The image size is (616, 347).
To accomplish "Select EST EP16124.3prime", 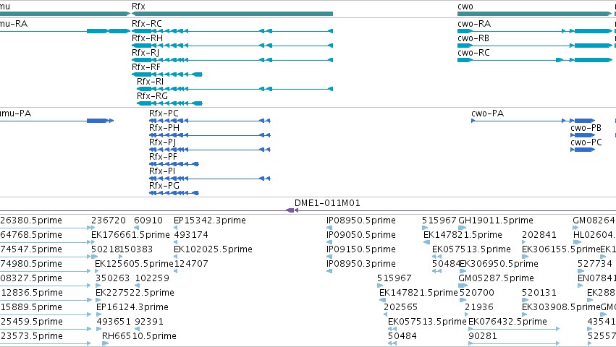I will (x=132, y=307).
